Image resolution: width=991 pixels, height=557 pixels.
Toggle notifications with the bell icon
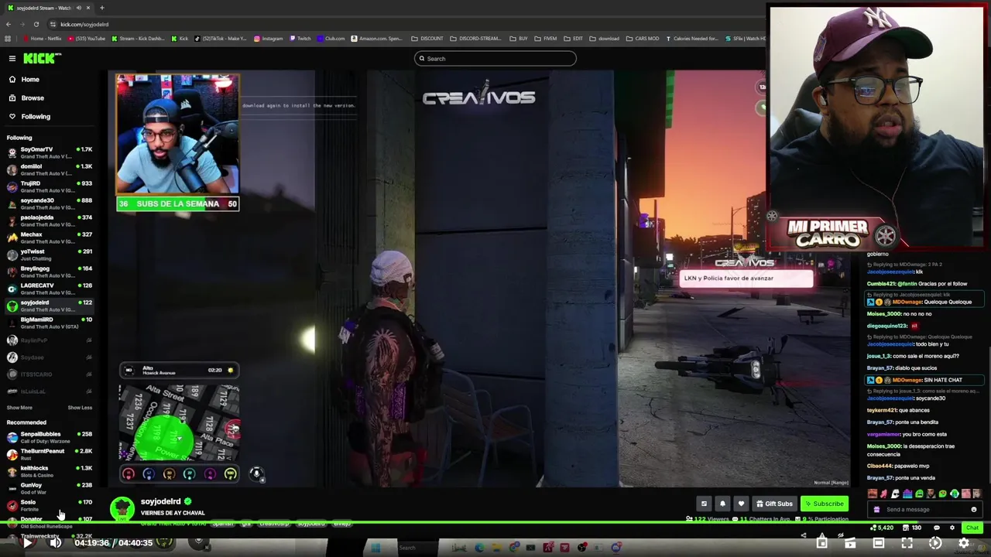point(722,504)
